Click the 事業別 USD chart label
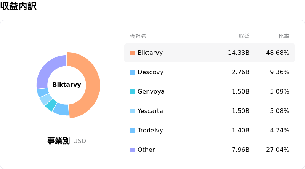This screenshot has width=305, height=169. (66, 141)
